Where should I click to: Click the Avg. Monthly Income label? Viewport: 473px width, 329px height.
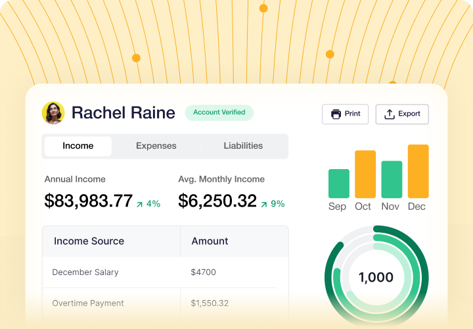[221, 179]
